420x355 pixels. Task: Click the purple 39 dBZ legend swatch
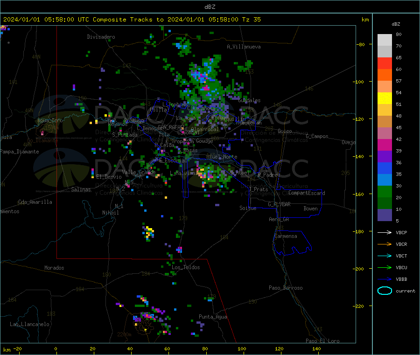point(385,157)
